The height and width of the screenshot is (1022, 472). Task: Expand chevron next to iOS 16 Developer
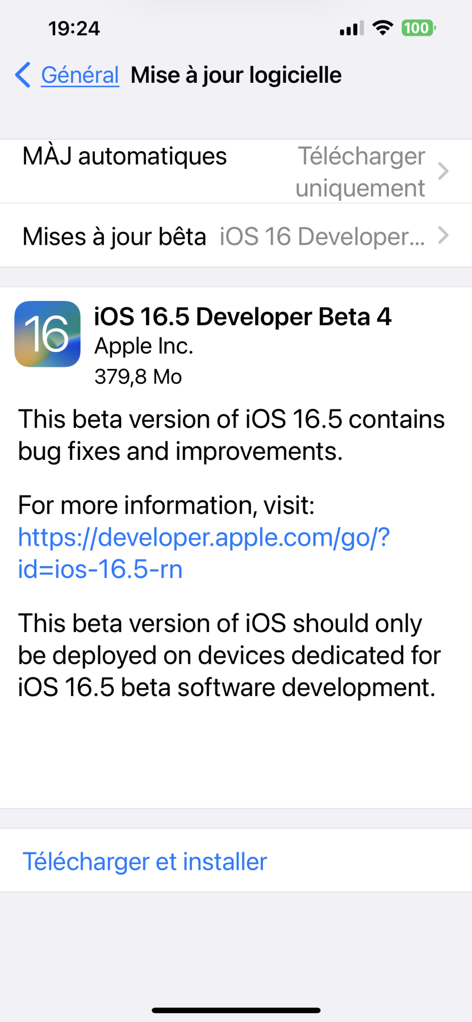pyautogui.click(x=443, y=236)
